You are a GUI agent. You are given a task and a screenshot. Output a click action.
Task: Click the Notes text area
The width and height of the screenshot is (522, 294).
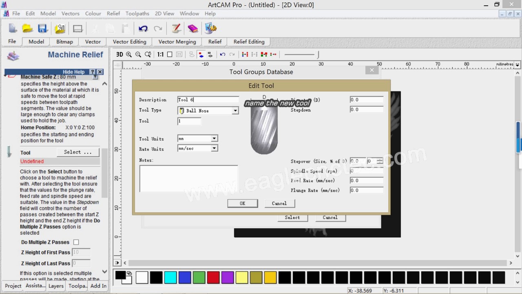pos(188,178)
